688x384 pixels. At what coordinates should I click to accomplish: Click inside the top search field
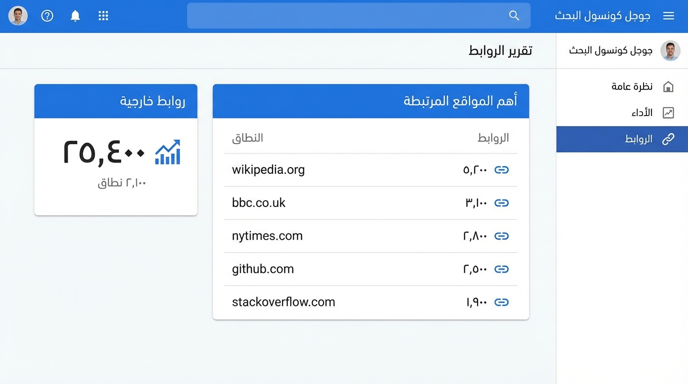[x=358, y=15]
